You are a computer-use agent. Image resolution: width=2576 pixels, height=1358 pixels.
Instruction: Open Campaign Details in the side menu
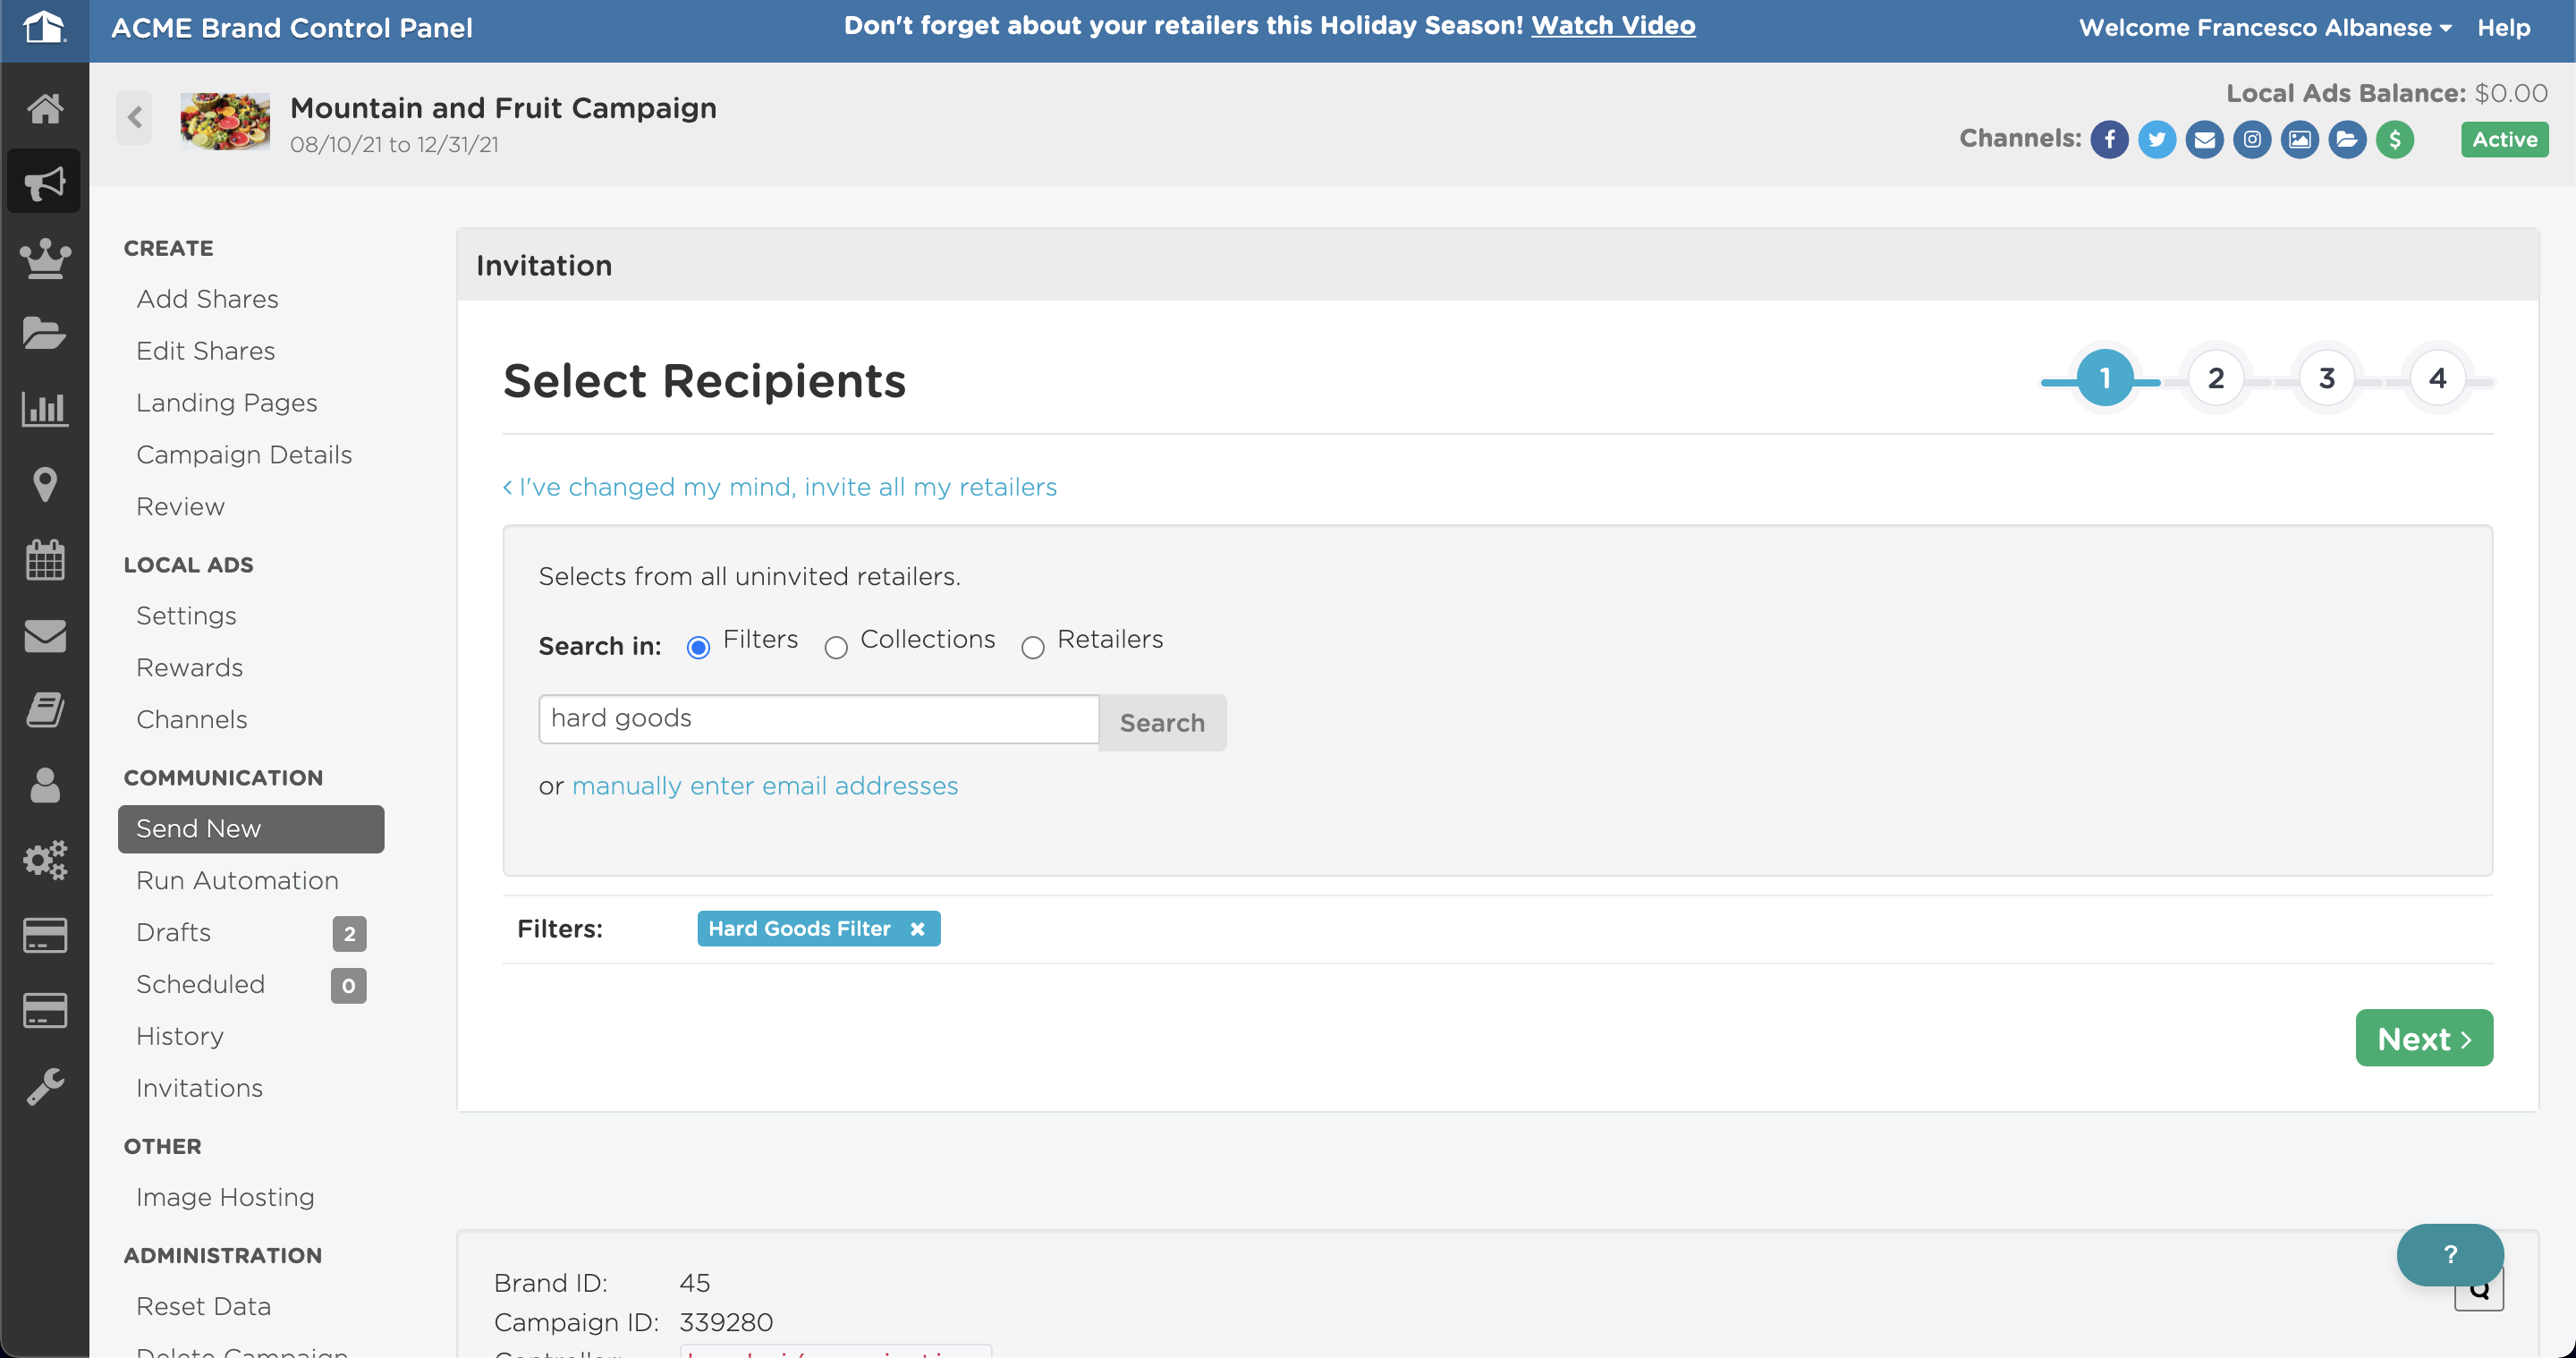coord(244,455)
